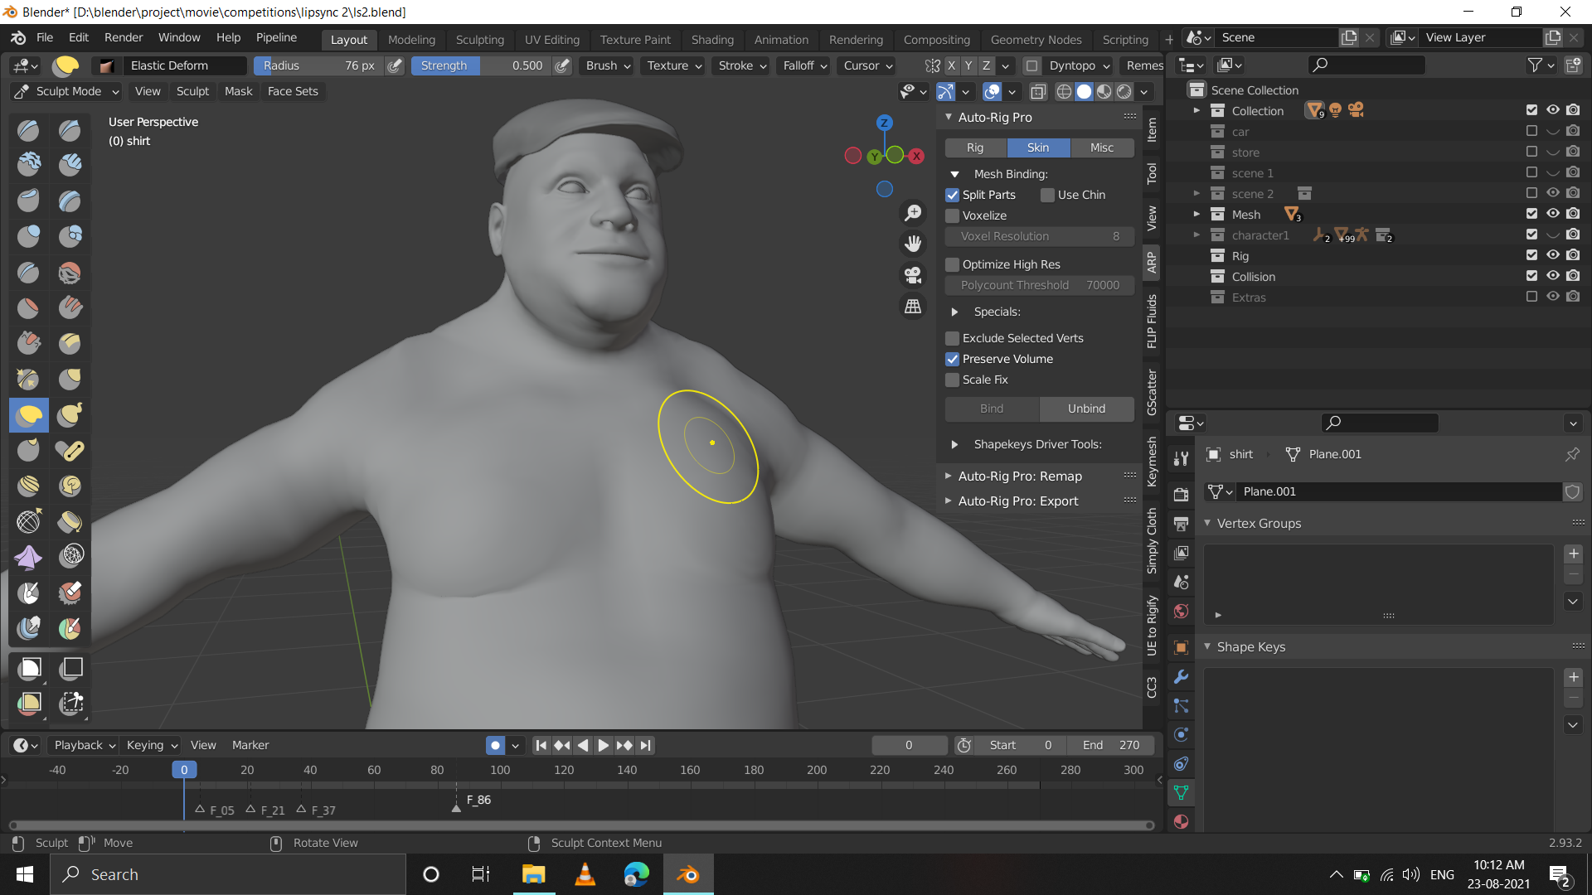Image resolution: width=1592 pixels, height=895 pixels.
Task: Open the Face Sets menu
Action: (293, 91)
